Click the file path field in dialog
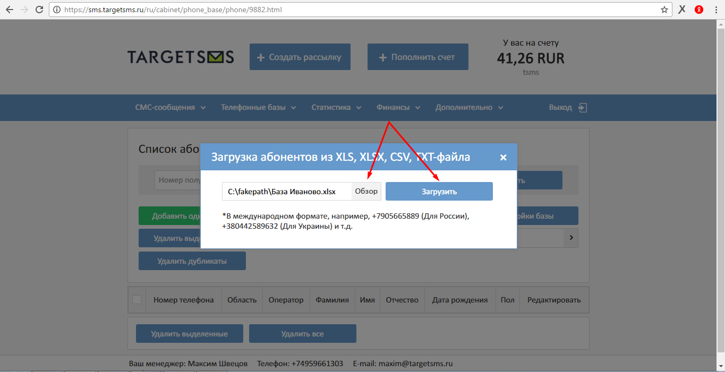The image size is (725, 372). click(287, 192)
